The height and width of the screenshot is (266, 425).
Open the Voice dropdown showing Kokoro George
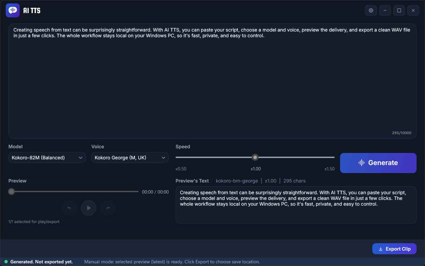coord(130,157)
